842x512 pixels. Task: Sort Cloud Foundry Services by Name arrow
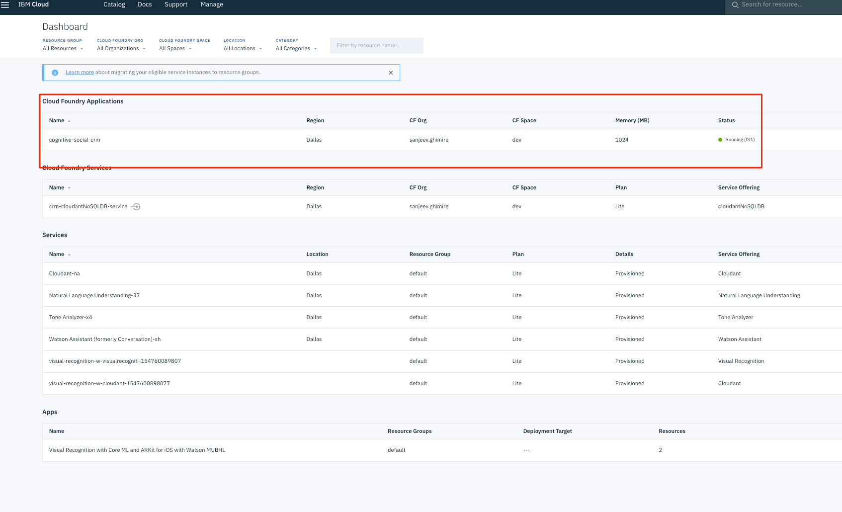[x=69, y=188]
